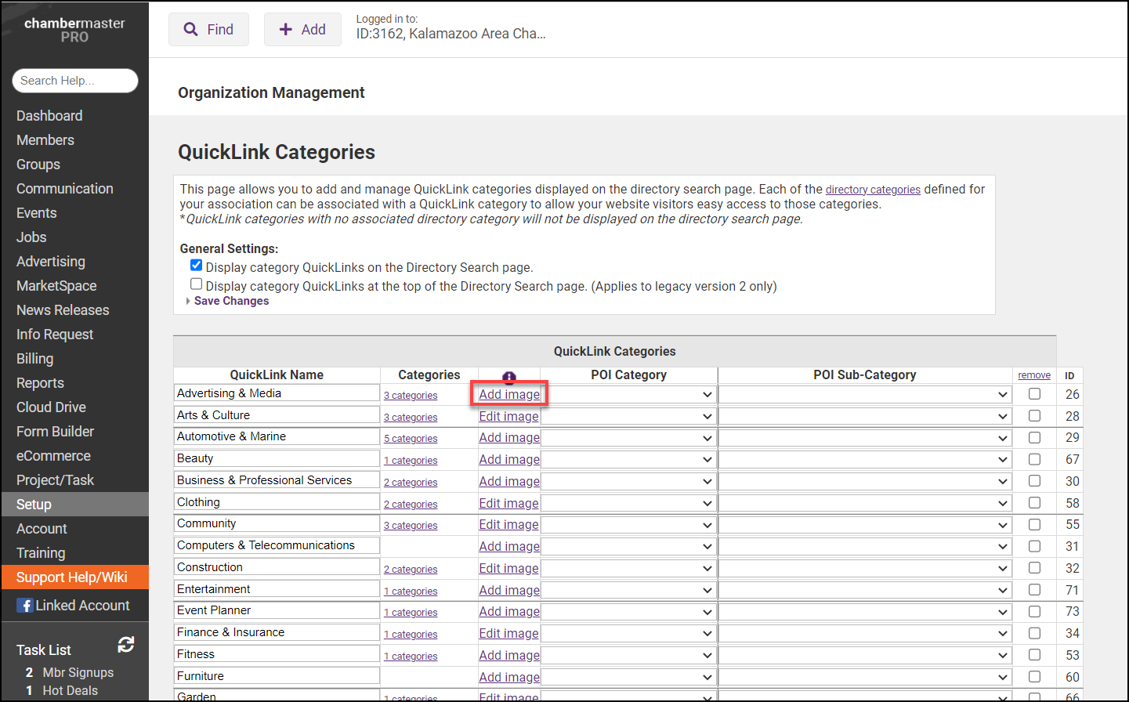Navigate to Reports in the sidebar

40,382
